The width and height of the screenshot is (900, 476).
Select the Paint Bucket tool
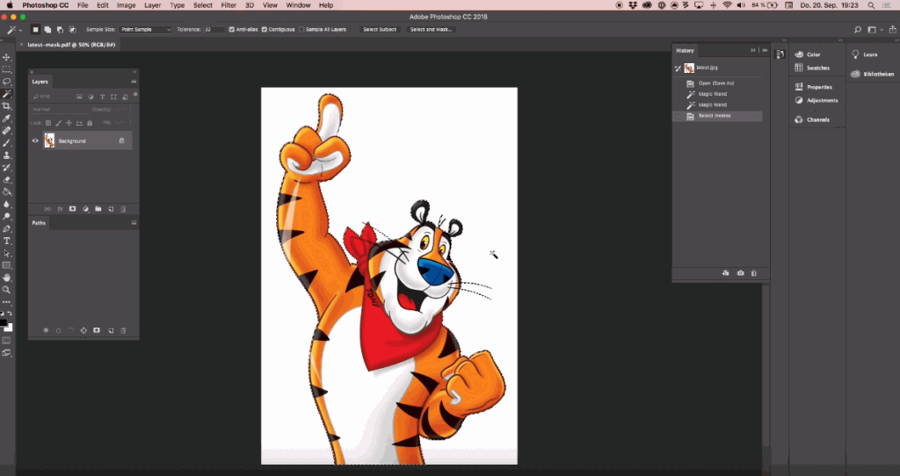pyautogui.click(x=7, y=191)
